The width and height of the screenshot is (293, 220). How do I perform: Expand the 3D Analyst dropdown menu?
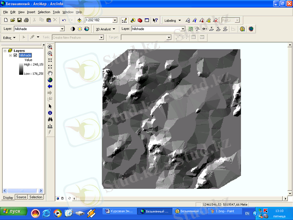(105, 29)
